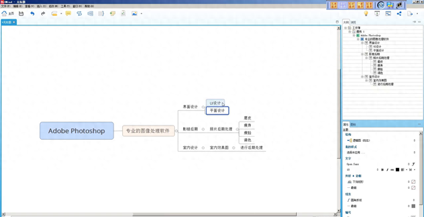Viewport: 424px width, 217px height.
Task: Open the 工具 menu
Action: (x=65, y=6)
